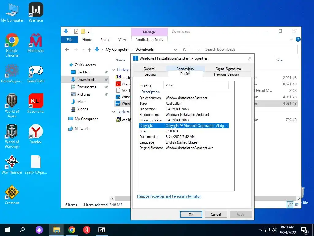Open the Malinovka desktop shortcut
This screenshot has height=236, width=314.
pyautogui.click(x=36, y=43)
